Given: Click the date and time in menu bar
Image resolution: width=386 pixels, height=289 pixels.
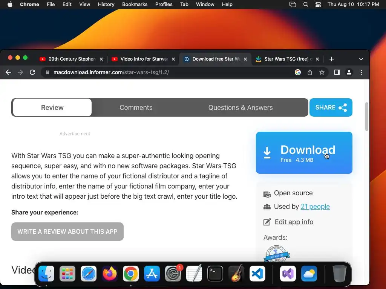Looking at the screenshot, I should [x=353, y=4].
